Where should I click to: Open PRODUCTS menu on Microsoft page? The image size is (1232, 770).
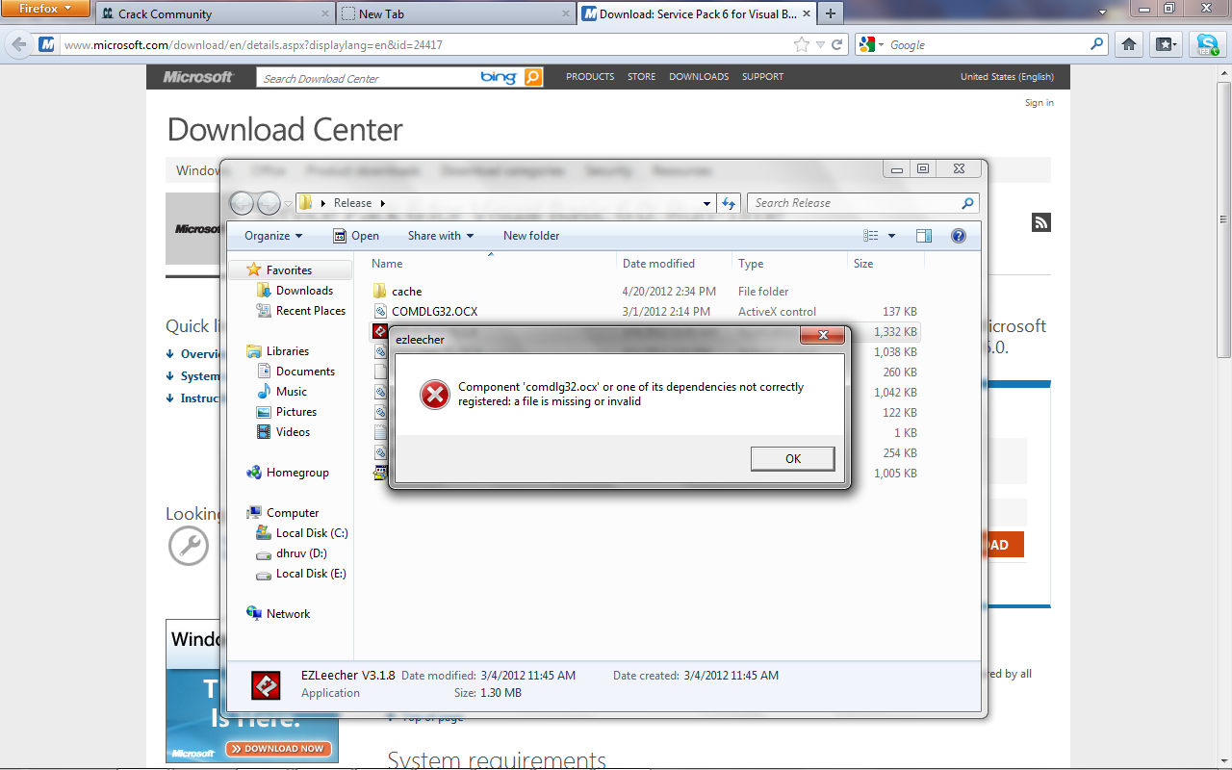pyautogui.click(x=590, y=77)
